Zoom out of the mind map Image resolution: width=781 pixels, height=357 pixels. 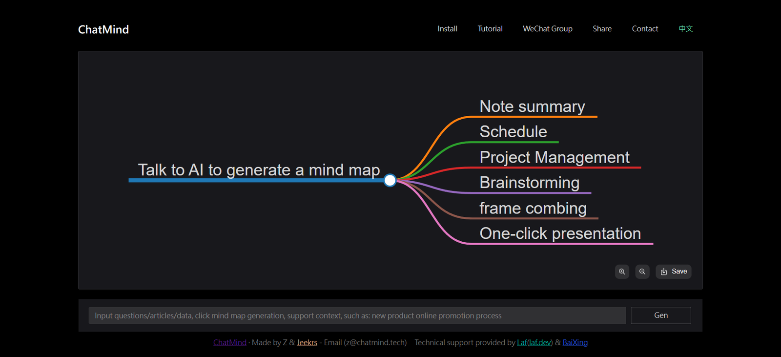click(642, 272)
